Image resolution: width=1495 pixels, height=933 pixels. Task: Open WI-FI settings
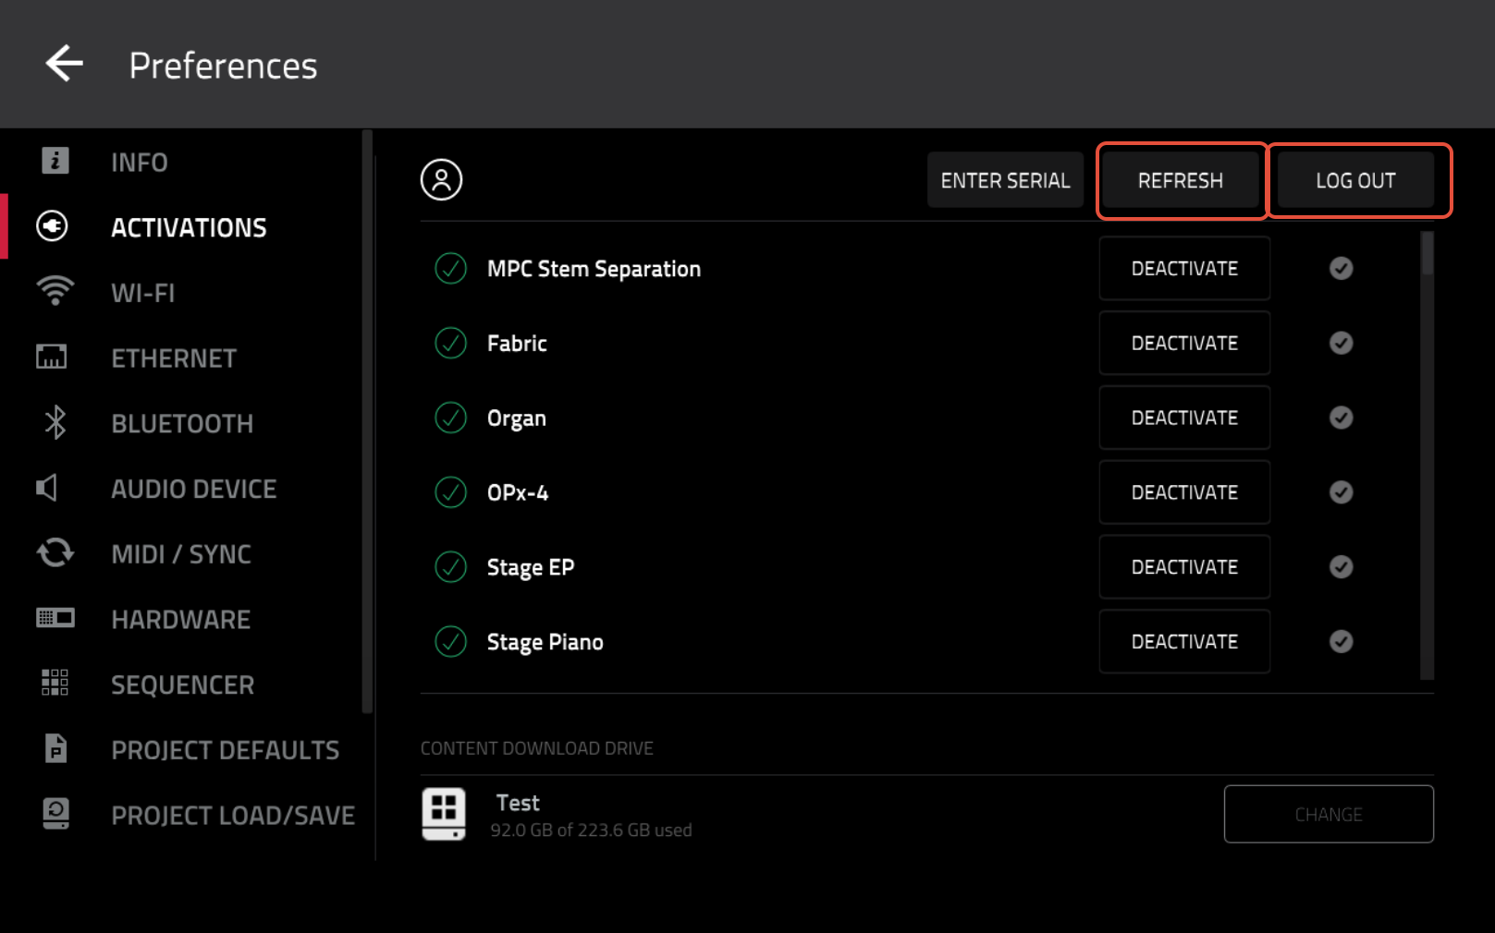(x=143, y=293)
